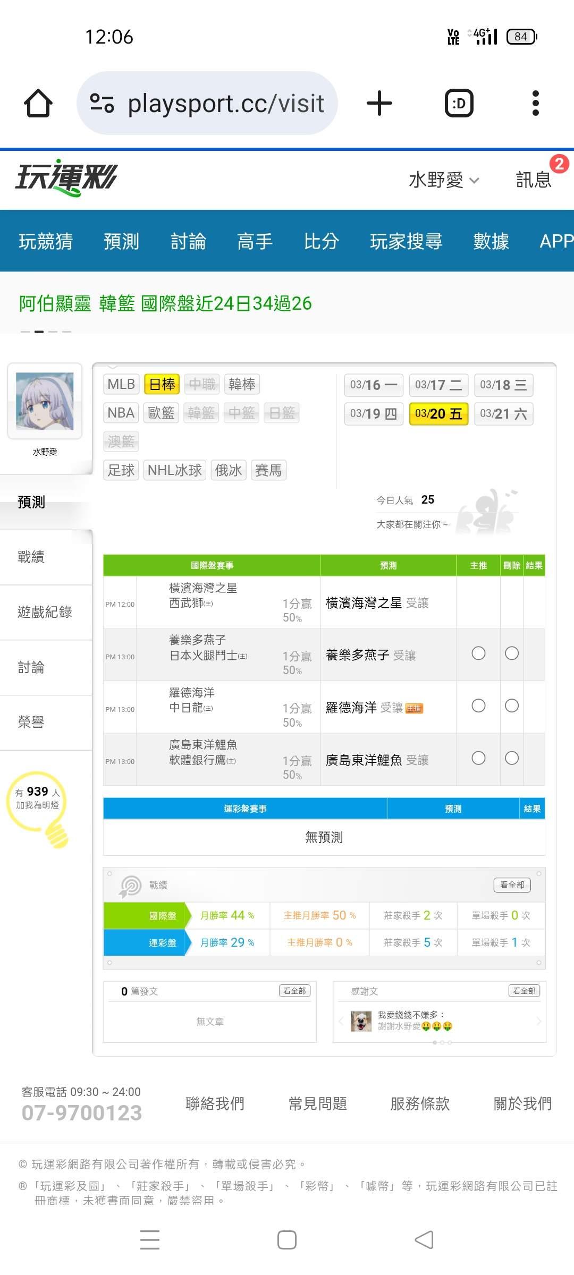Open the 阿伯顯靈 韓籃 headline link

tap(165, 304)
